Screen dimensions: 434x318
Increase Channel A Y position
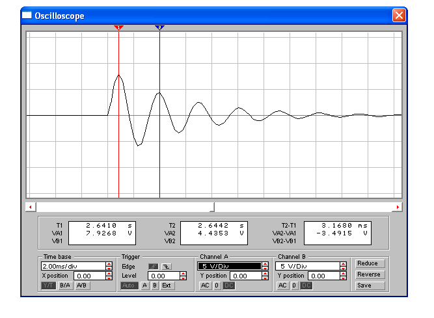click(265, 274)
